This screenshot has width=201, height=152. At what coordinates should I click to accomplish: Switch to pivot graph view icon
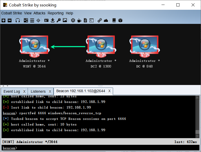pyautogui.click(x=26, y=20)
